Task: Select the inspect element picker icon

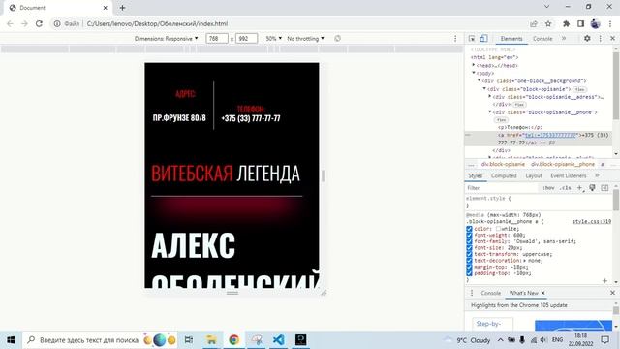Action: [472, 39]
